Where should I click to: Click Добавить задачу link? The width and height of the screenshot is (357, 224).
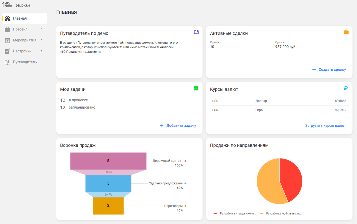point(178,126)
